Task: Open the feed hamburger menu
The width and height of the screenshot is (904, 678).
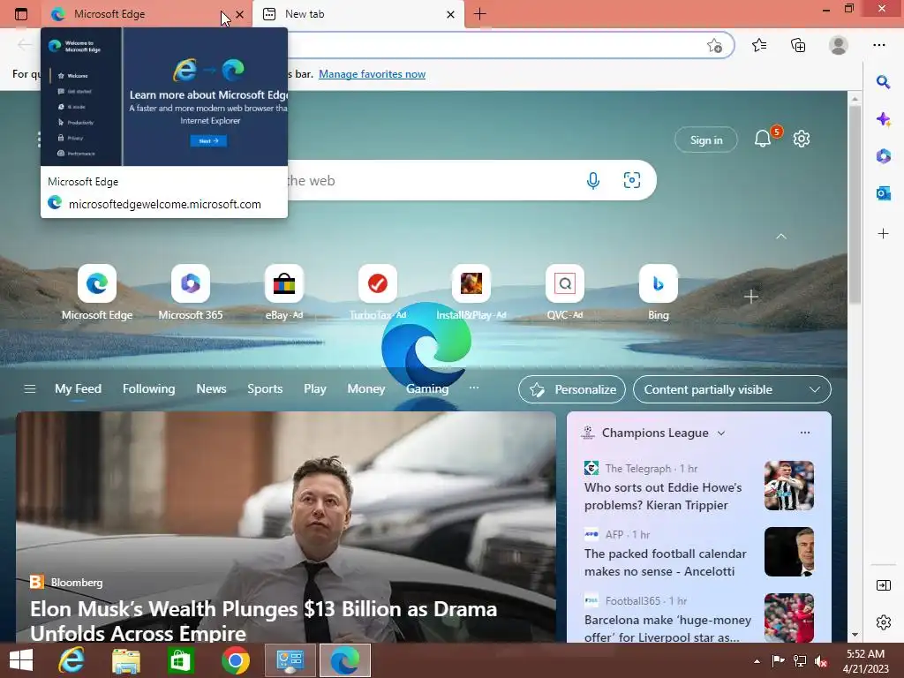Action: (x=30, y=389)
